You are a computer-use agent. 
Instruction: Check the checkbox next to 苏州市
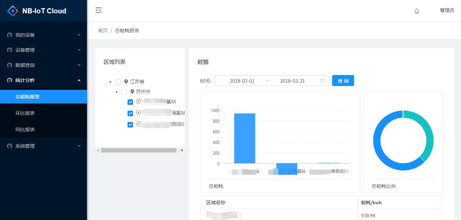coord(124,92)
